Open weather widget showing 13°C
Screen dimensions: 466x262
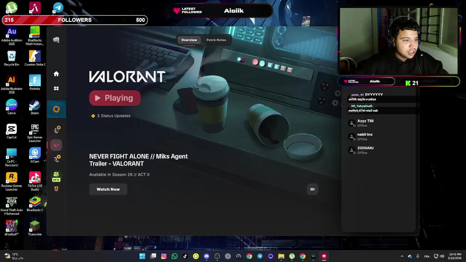point(13,256)
